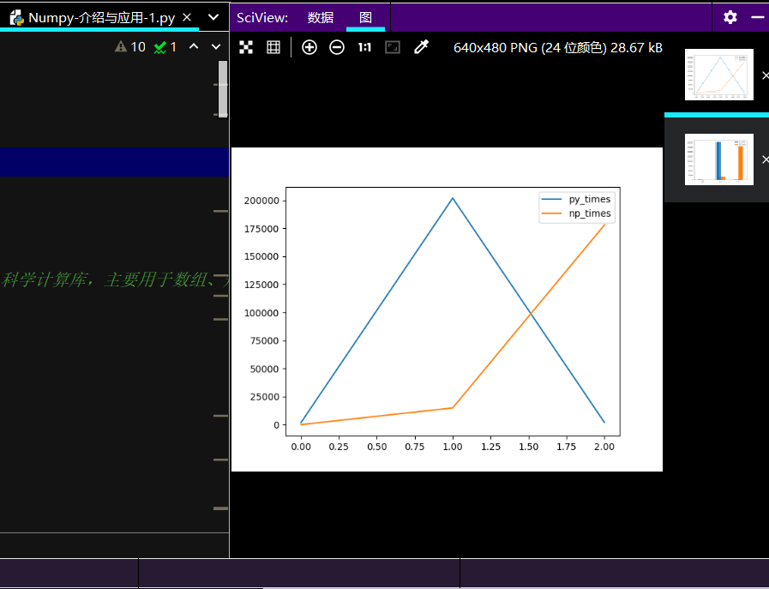Zoom out of the plot image
The image size is (769, 589).
337,47
